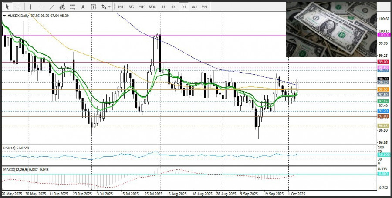Open the shapes and arrows dropdown
Screen dimensions: 392x198
point(105,7)
